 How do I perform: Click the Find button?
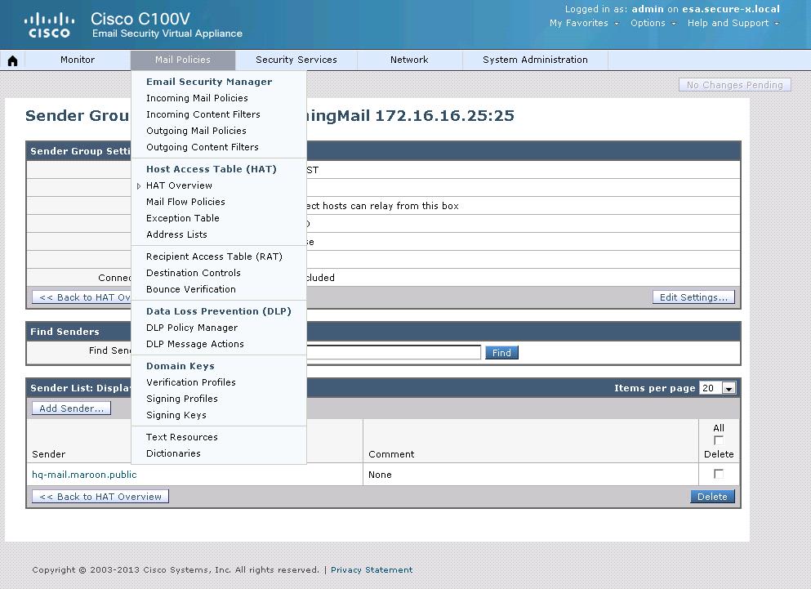[x=501, y=352]
